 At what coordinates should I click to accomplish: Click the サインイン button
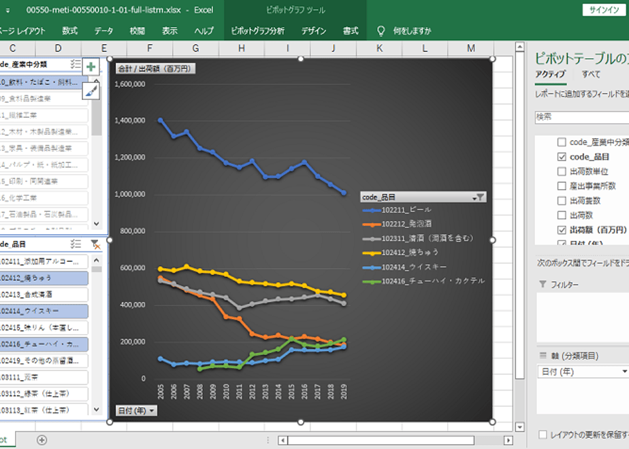[604, 10]
